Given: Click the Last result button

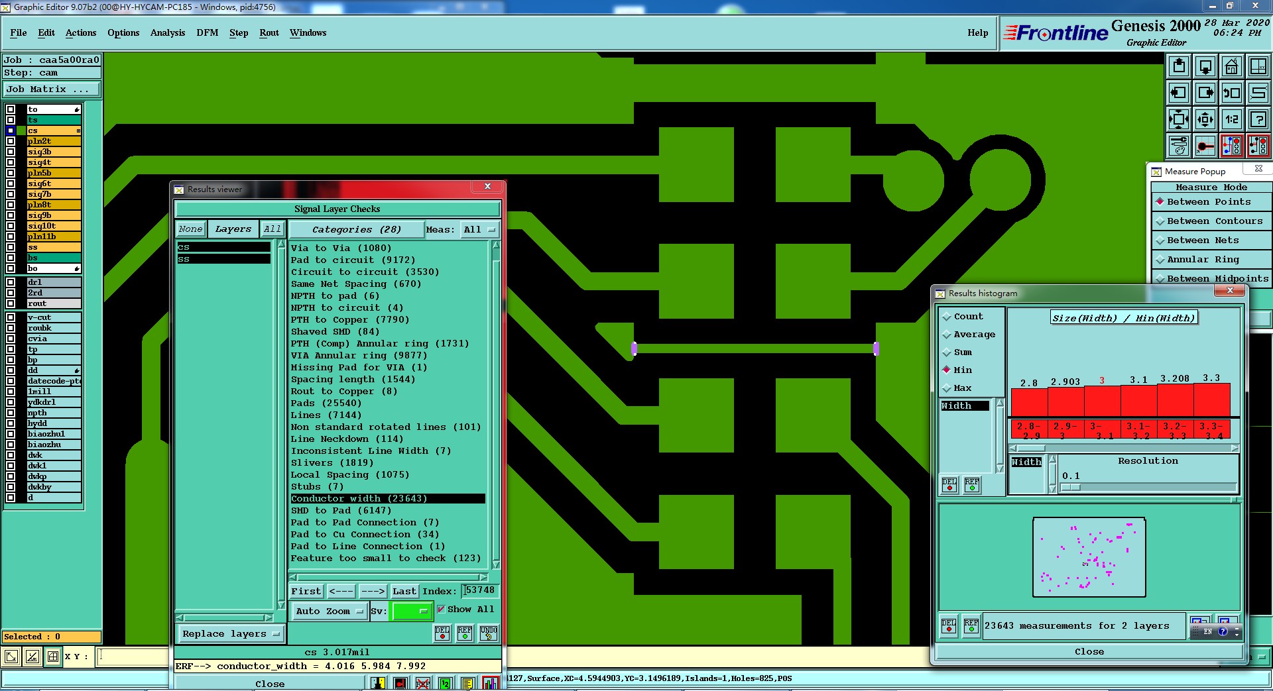Looking at the screenshot, I should pos(404,591).
